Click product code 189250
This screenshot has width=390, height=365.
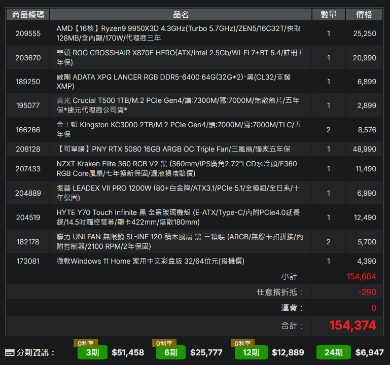[x=28, y=82]
